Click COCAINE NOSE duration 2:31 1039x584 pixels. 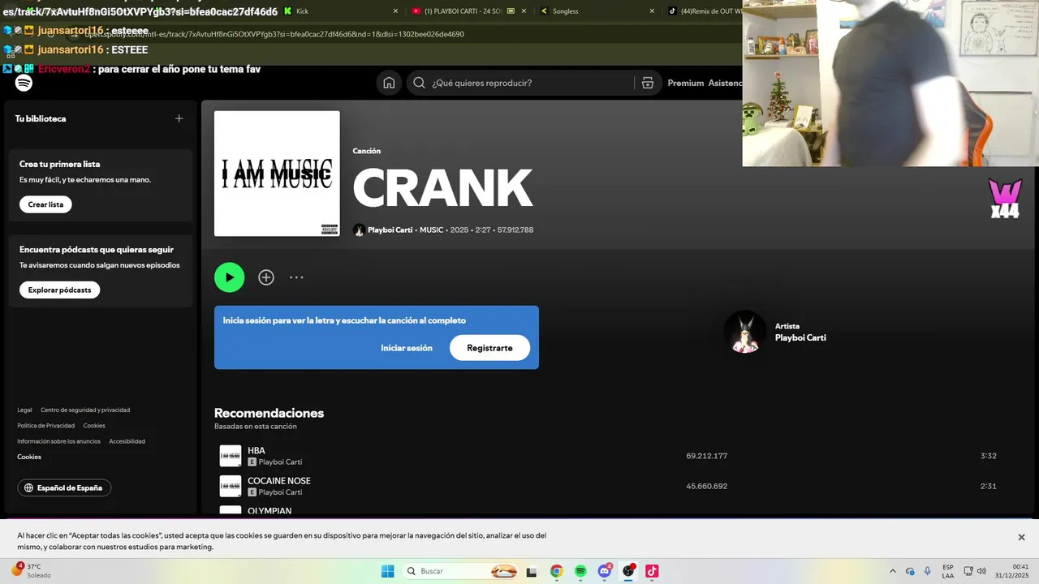click(988, 486)
